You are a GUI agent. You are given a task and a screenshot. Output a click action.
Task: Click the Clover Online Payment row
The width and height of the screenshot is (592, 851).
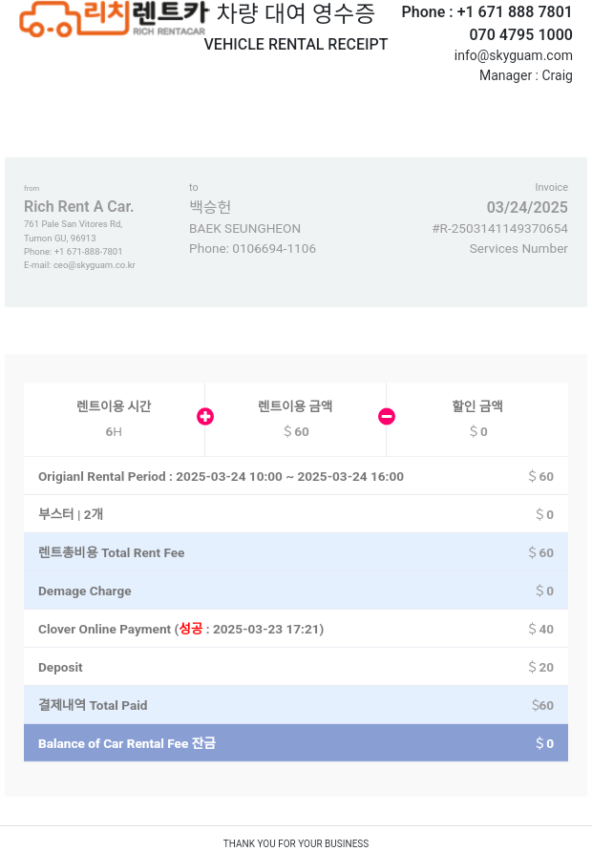(296, 629)
